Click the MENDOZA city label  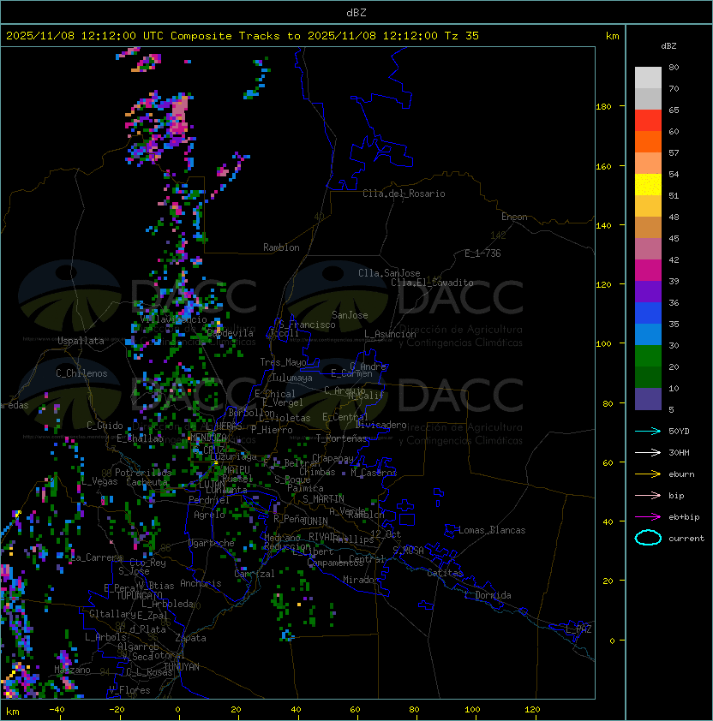click(x=208, y=437)
